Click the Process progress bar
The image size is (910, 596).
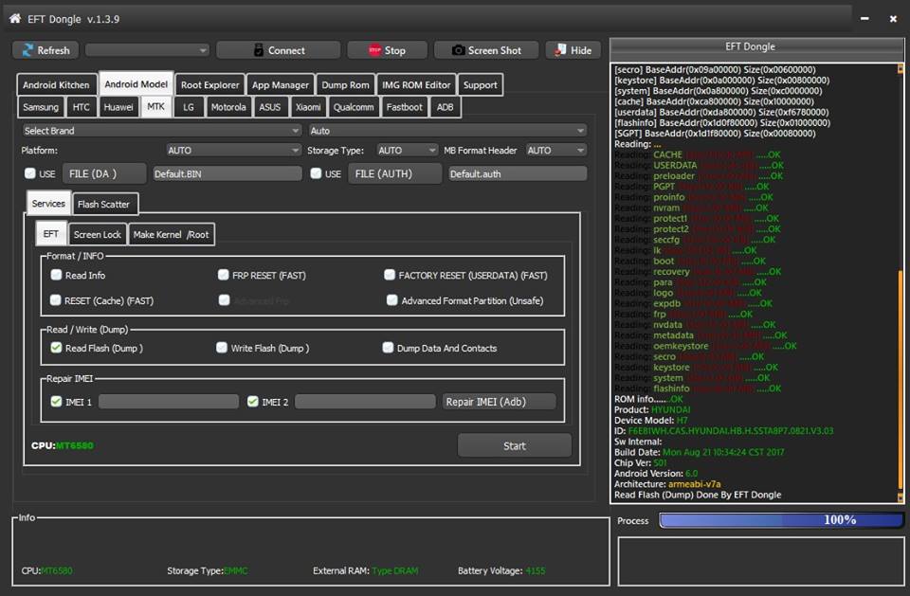click(781, 520)
